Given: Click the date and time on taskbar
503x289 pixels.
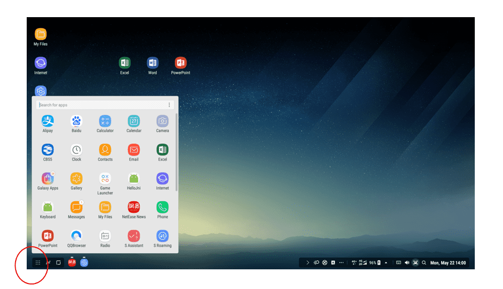Looking at the screenshot, I should pyautogui.click(x=448, y=263).
